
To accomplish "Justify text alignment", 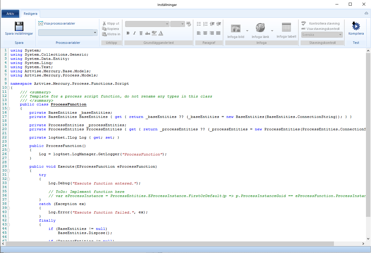I will 218,33.
